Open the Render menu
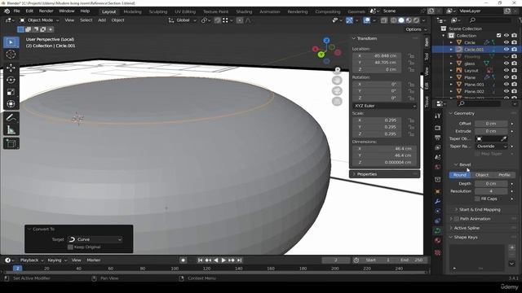This screenshot has height=293, width=522. tap(46, 11)
